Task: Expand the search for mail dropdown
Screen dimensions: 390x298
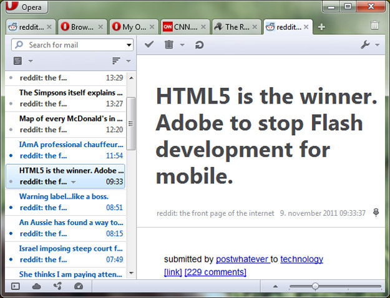Action: click(129, 45)
